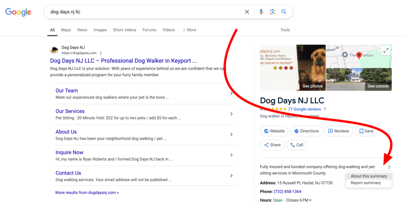The image size is (405, 202).
Task: Click in the search field with dog days nj llc
Action: [145, 12]
